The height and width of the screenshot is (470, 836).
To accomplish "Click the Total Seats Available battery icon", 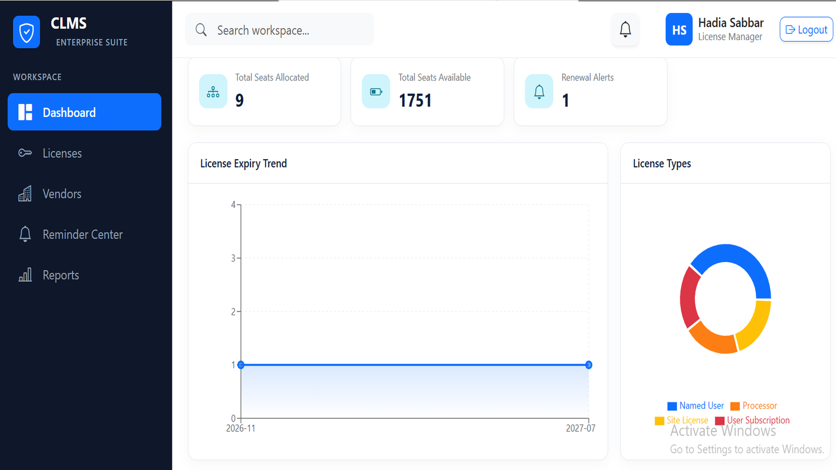I will point(376,91).
